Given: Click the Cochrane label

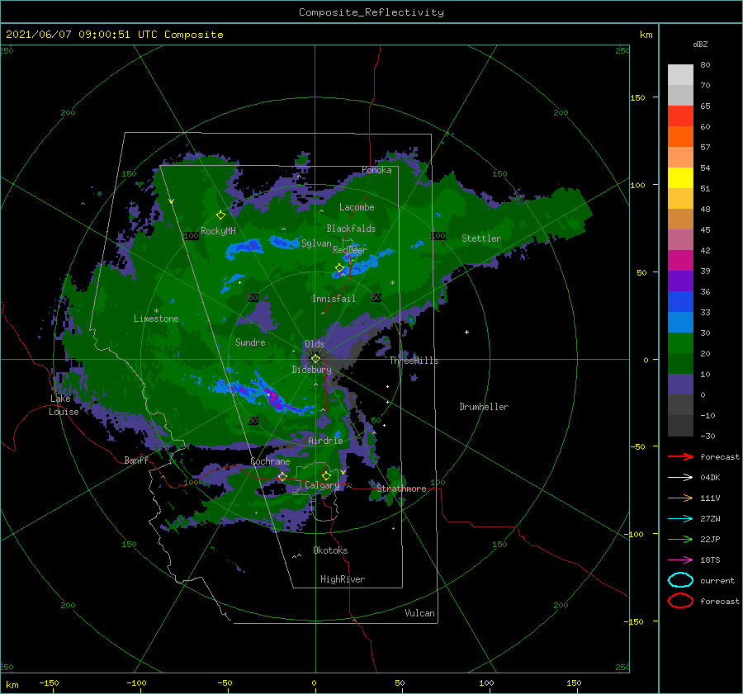Looking at the screenshot, I should point(270,461).
